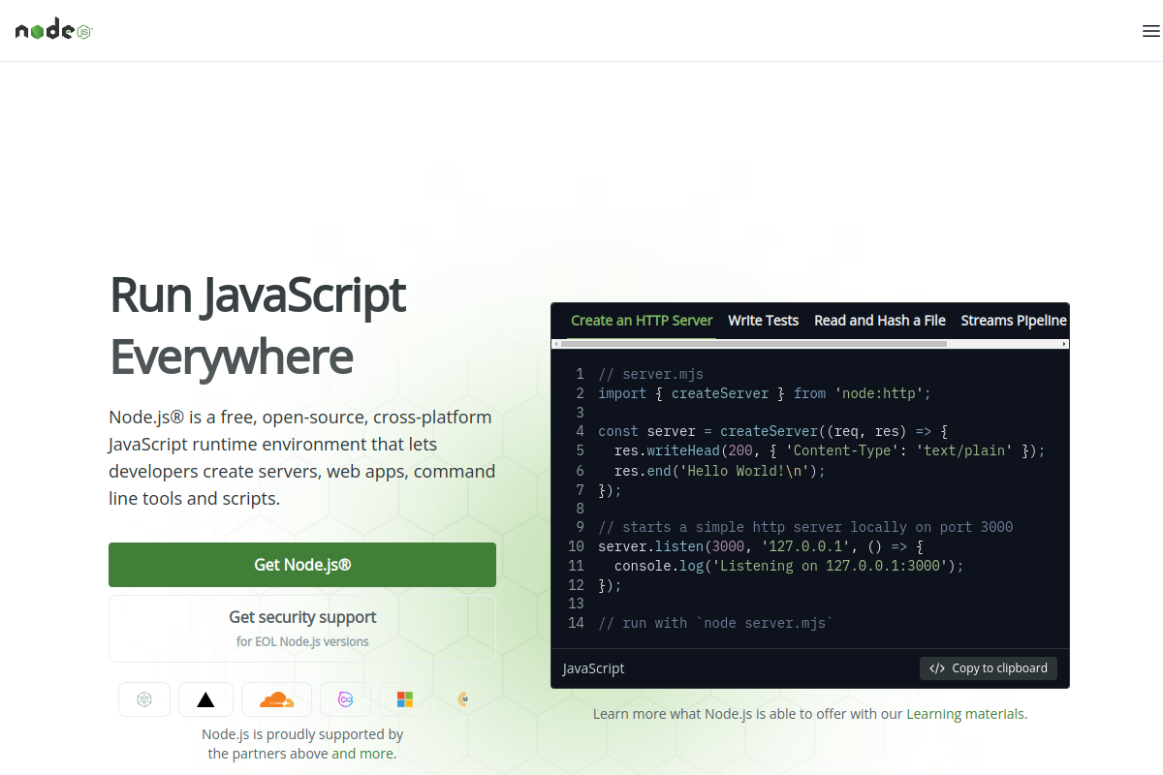The height and width of the screenshot is (775, 1163).
Task: Select the Vercel triangle partner logo
Action: click(x=205, y=698)
